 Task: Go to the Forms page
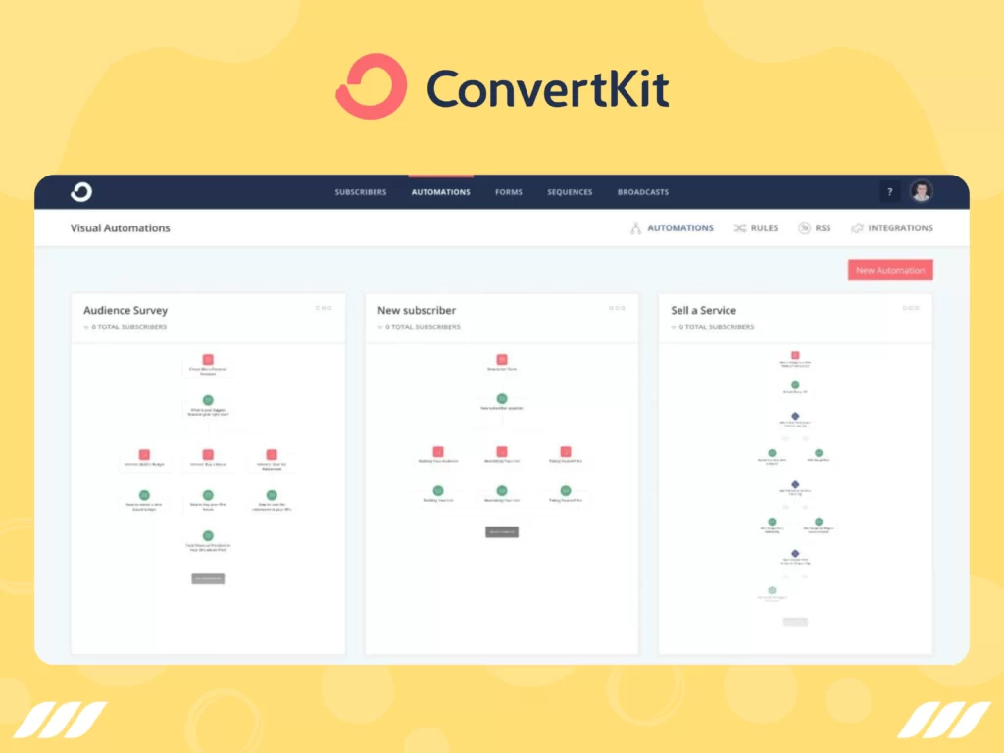[x=509, y=192]
